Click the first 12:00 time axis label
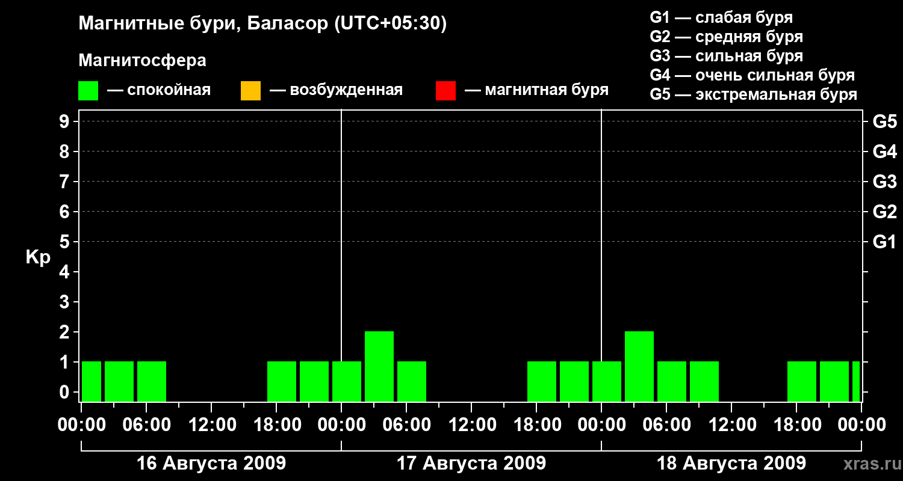 (x=212, y=424)
